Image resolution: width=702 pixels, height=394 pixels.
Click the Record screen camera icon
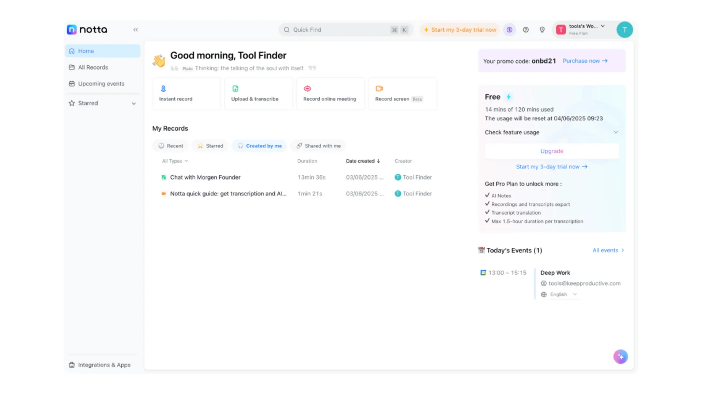[x=379, y=89]
